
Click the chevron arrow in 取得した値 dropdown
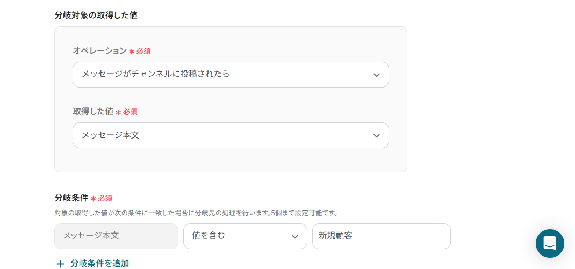click(376, 136)
